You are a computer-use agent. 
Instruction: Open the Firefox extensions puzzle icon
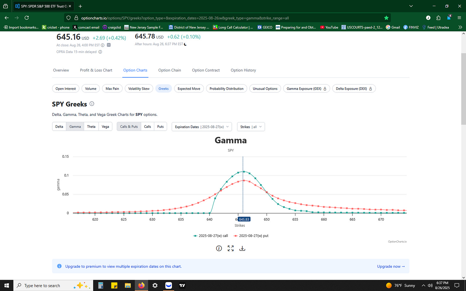(438, 18)
